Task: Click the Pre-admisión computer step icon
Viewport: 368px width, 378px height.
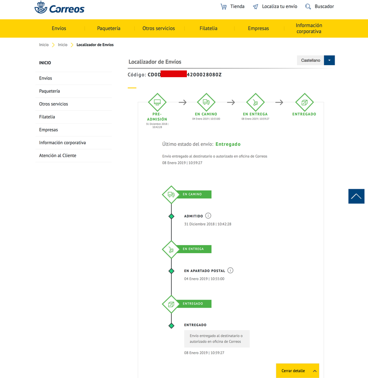Action: (157, 102)
